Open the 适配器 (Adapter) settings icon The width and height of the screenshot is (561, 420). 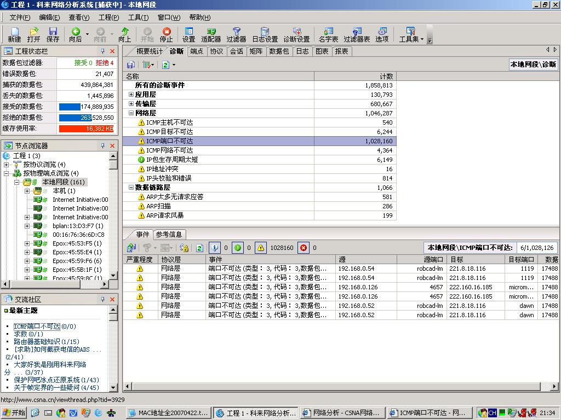pos(211,34)
